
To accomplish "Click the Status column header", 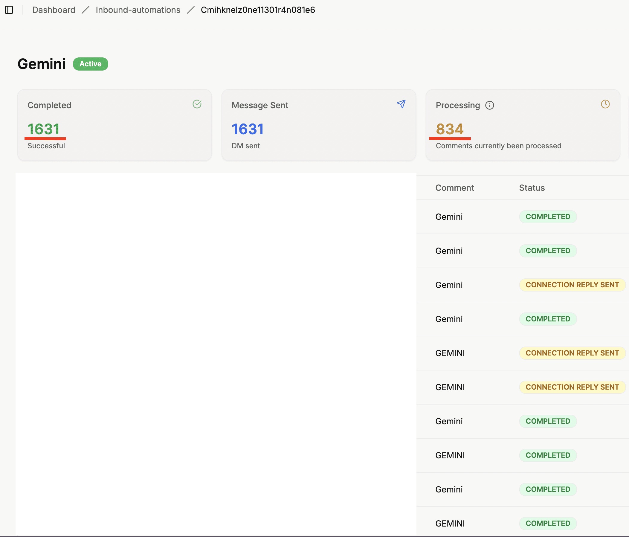I will [x=532, y=188].
